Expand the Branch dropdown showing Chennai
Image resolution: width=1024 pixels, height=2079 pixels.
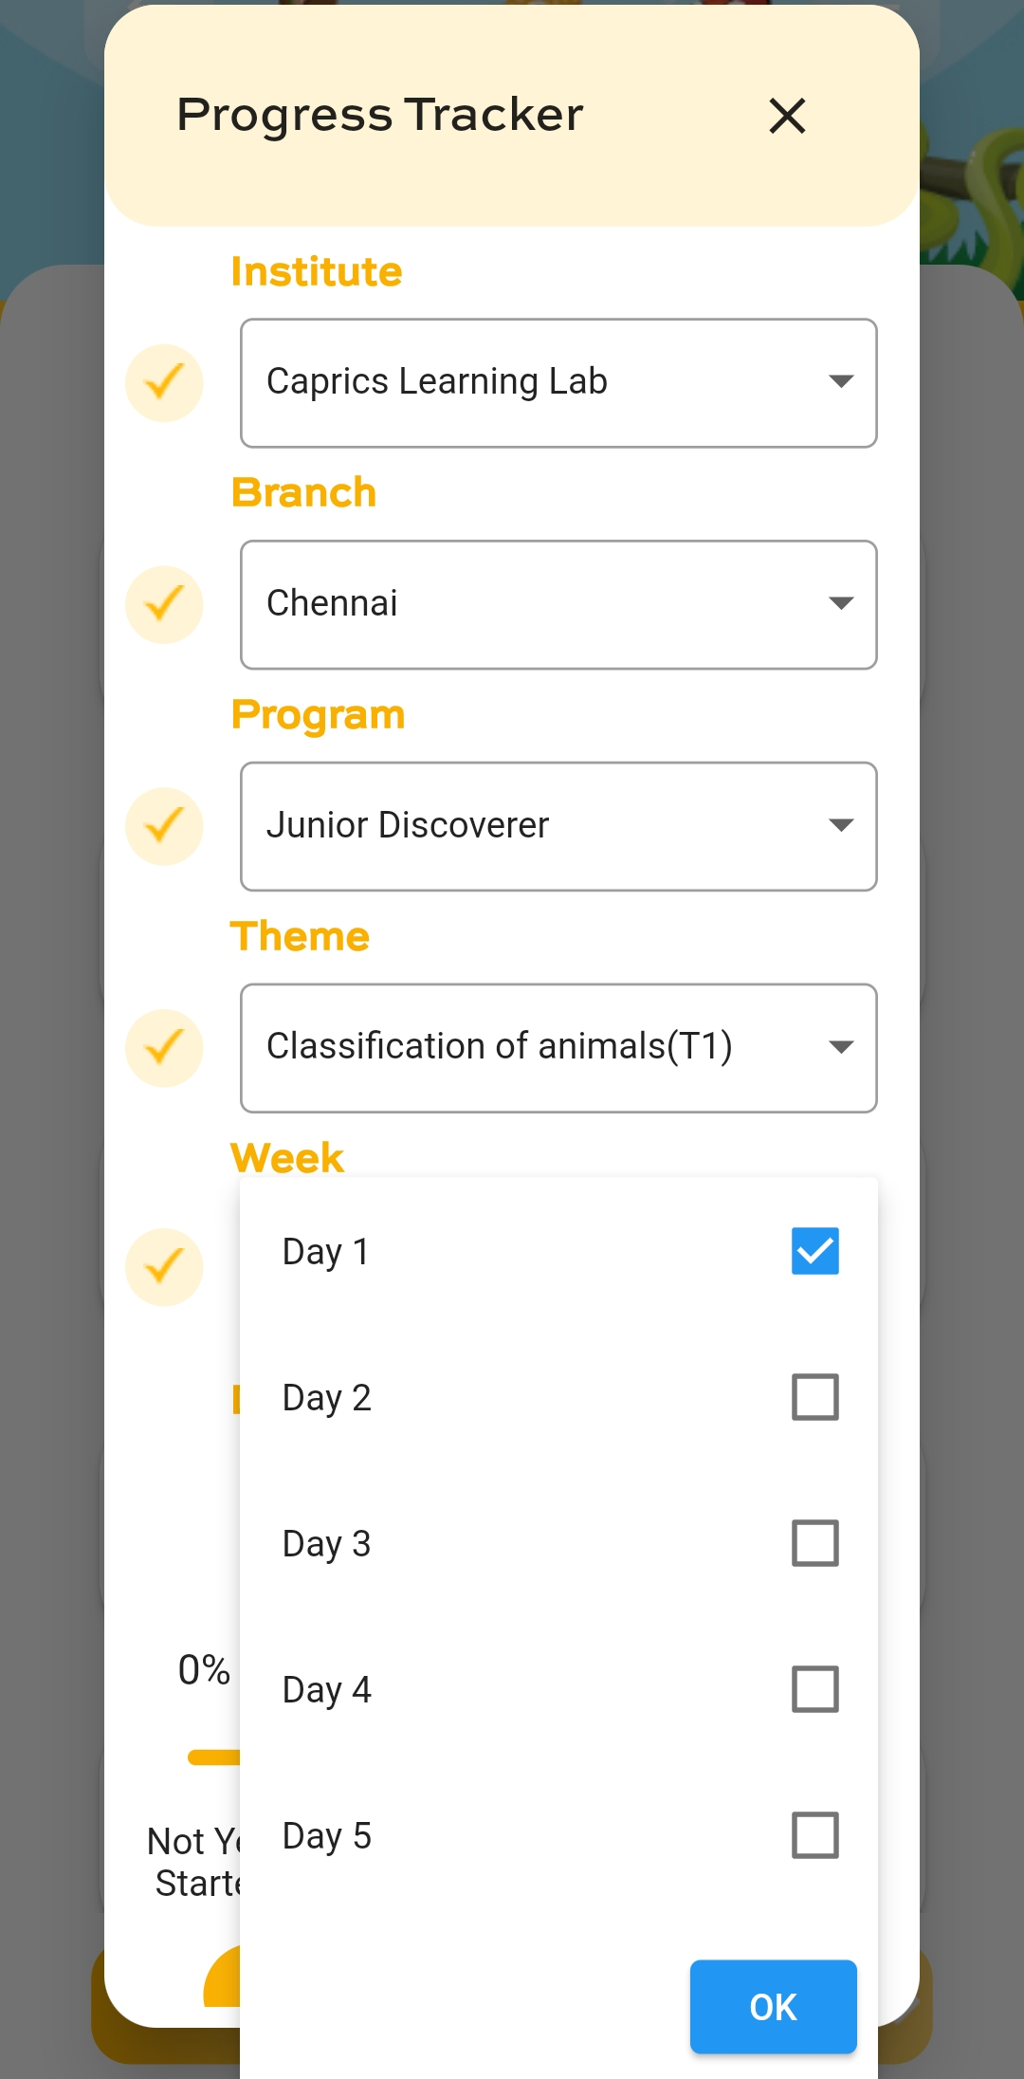(841, 604)
